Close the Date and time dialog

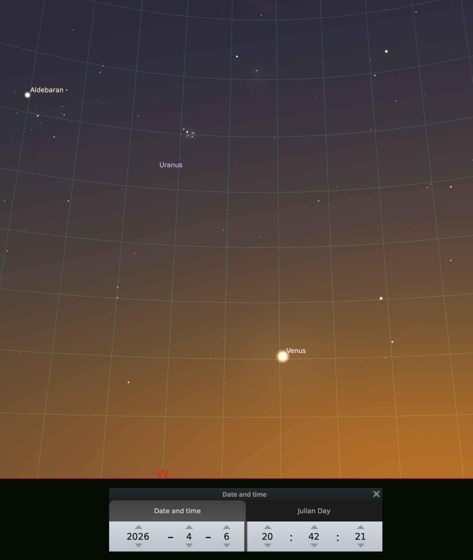pyautogui.click(x=376, y=494)
